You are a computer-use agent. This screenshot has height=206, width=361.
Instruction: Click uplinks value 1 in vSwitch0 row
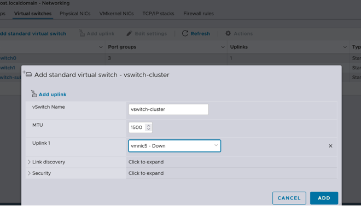tap(231, 58)
